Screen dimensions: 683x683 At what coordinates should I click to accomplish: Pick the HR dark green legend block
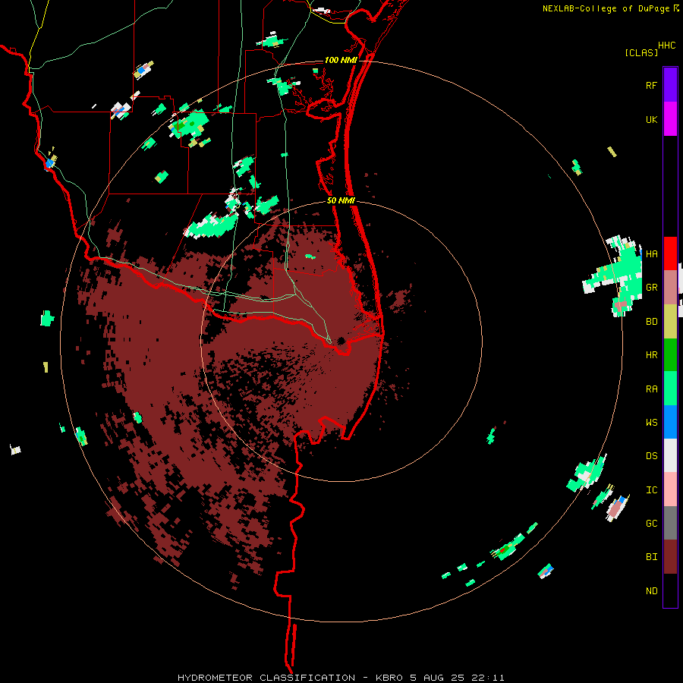[670, 354]
